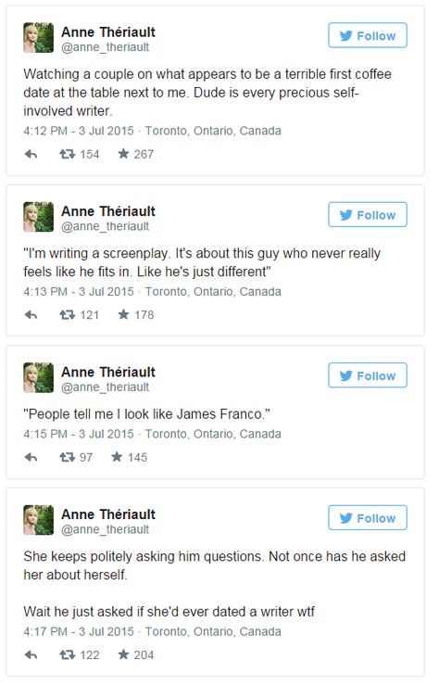This screenshot has width=439, height=685.
Task: Reply to the 4:12 PM coffee date tweet
Action: [x=31, y=154]
